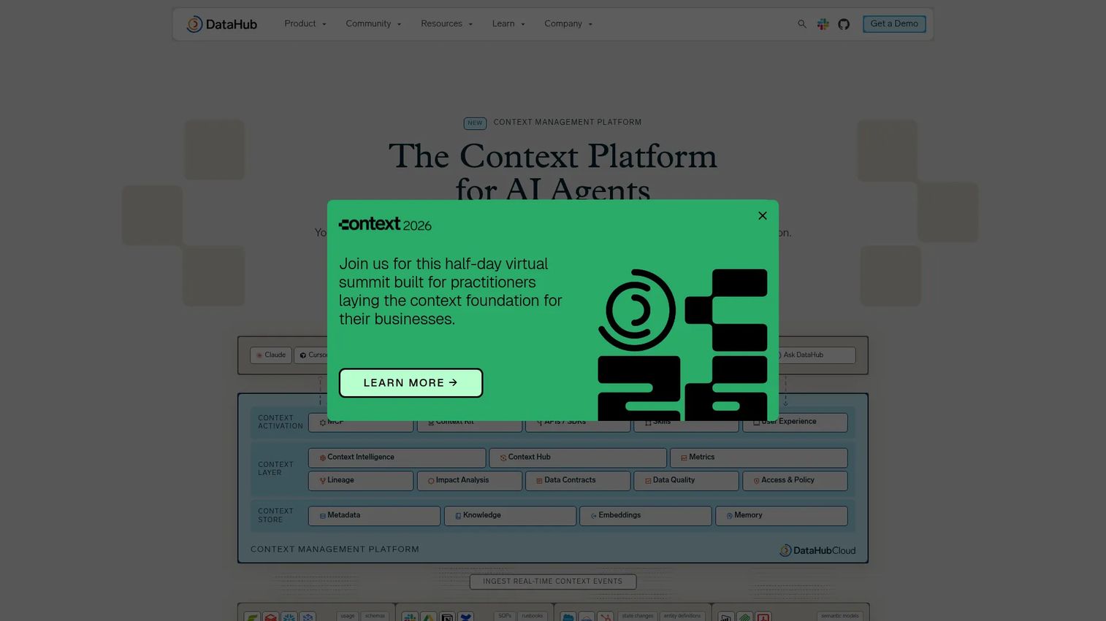Select the Embeddings box
Viewport: 1106px width, 621px height.
tap(646, 516)
